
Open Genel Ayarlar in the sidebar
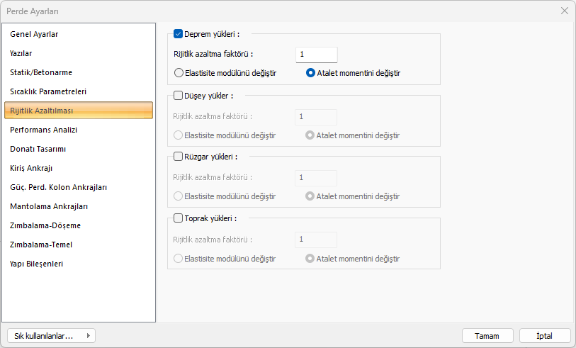click(34, 34)
